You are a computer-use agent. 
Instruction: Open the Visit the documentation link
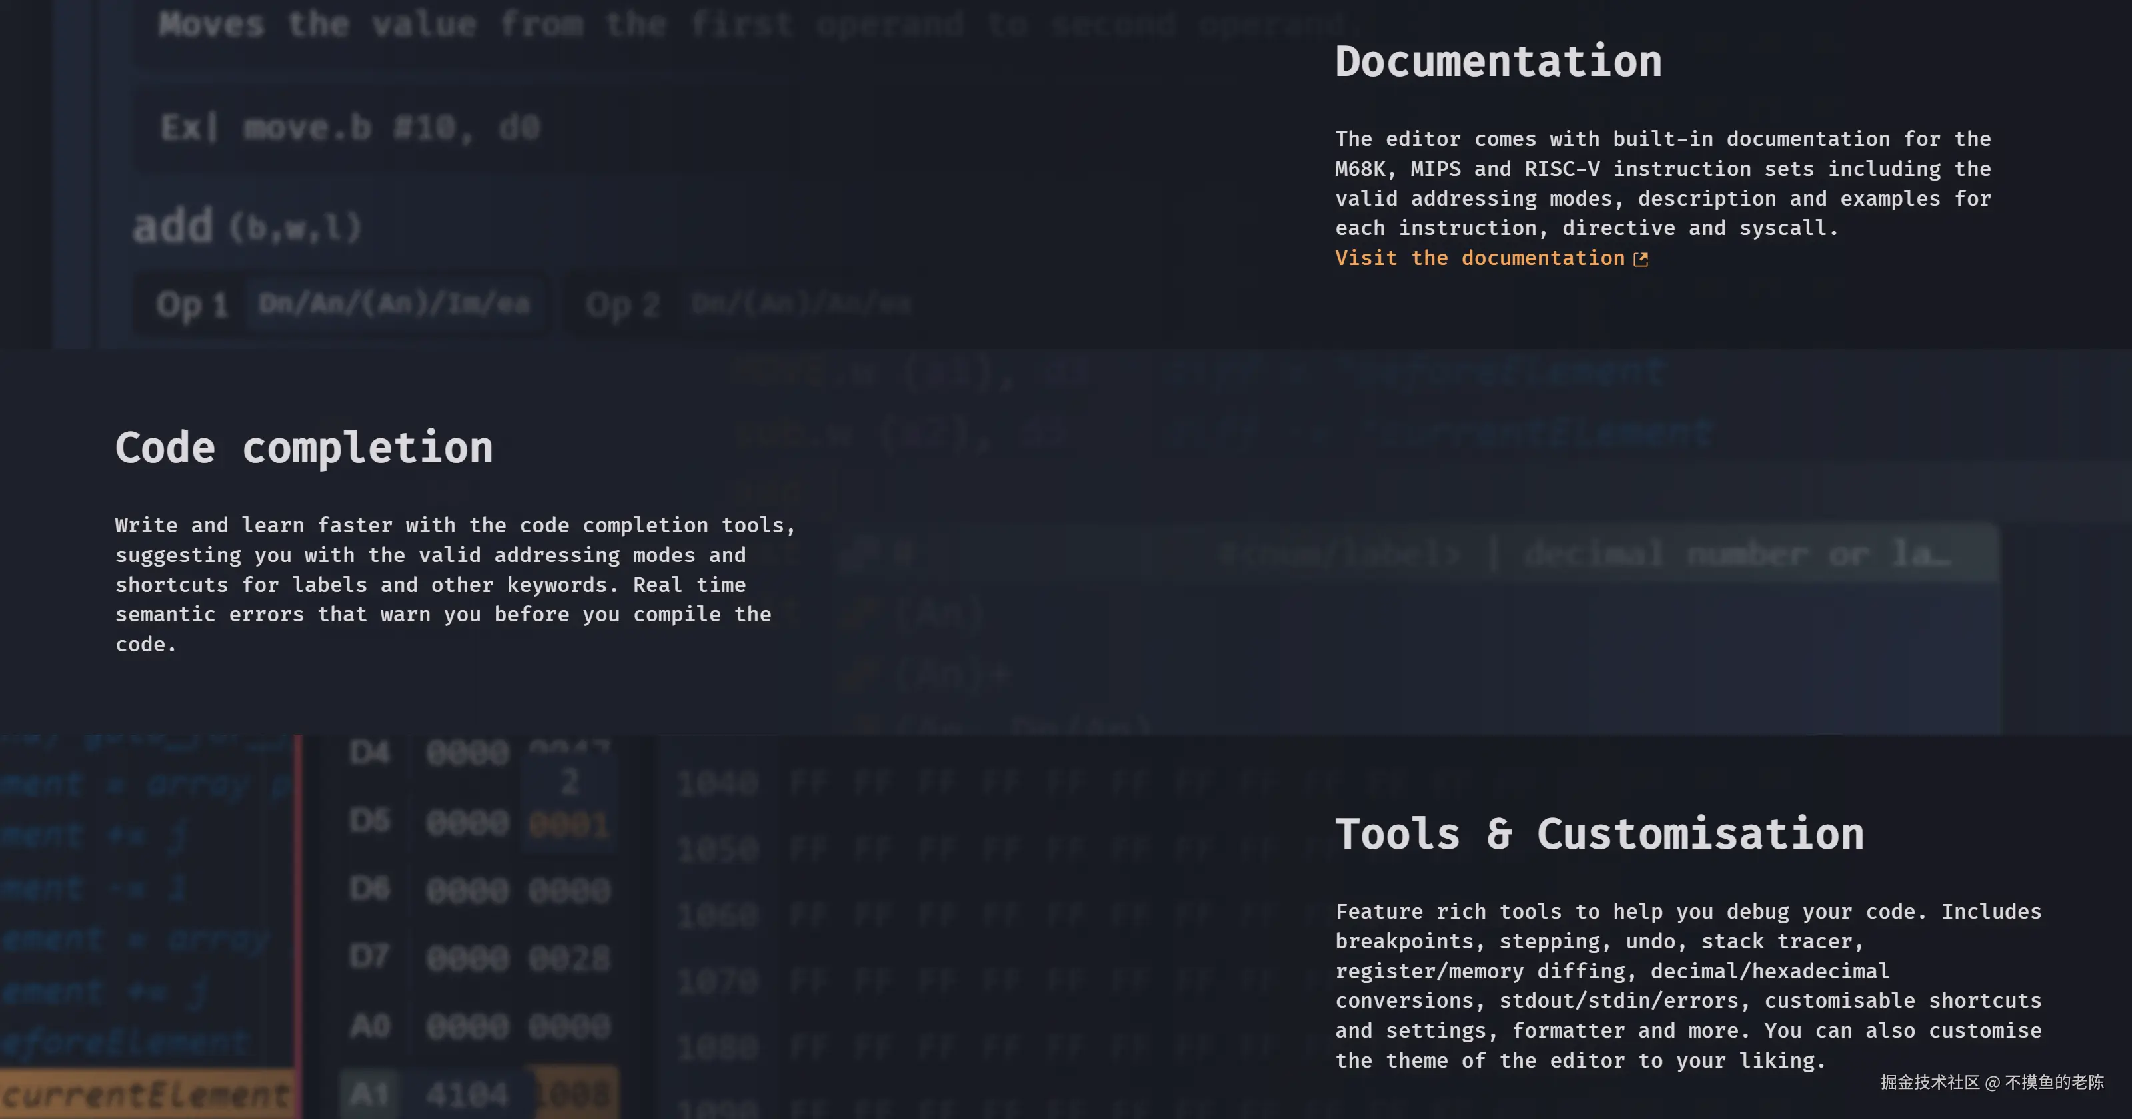pyautogui.click(x=1480, y=259)
